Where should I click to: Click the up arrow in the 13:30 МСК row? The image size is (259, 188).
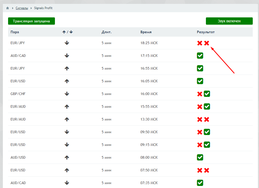67,119
